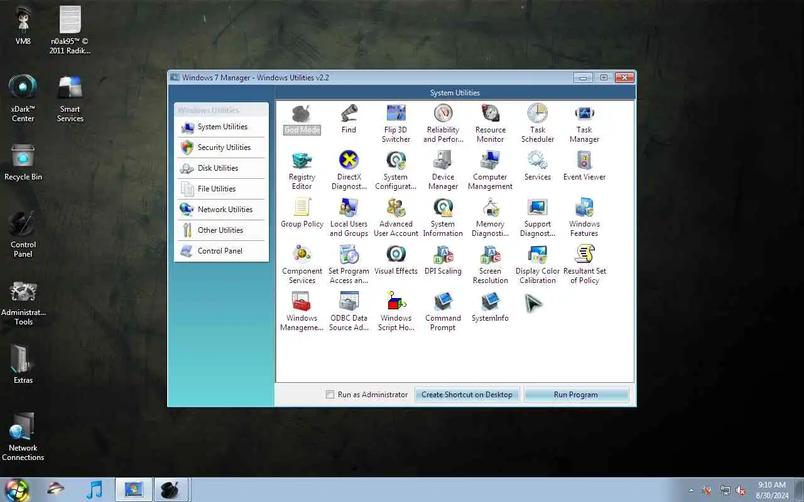Select Windows Management toolbox icon
Screen dimensions: 804x502
click(x=301, y=302)
